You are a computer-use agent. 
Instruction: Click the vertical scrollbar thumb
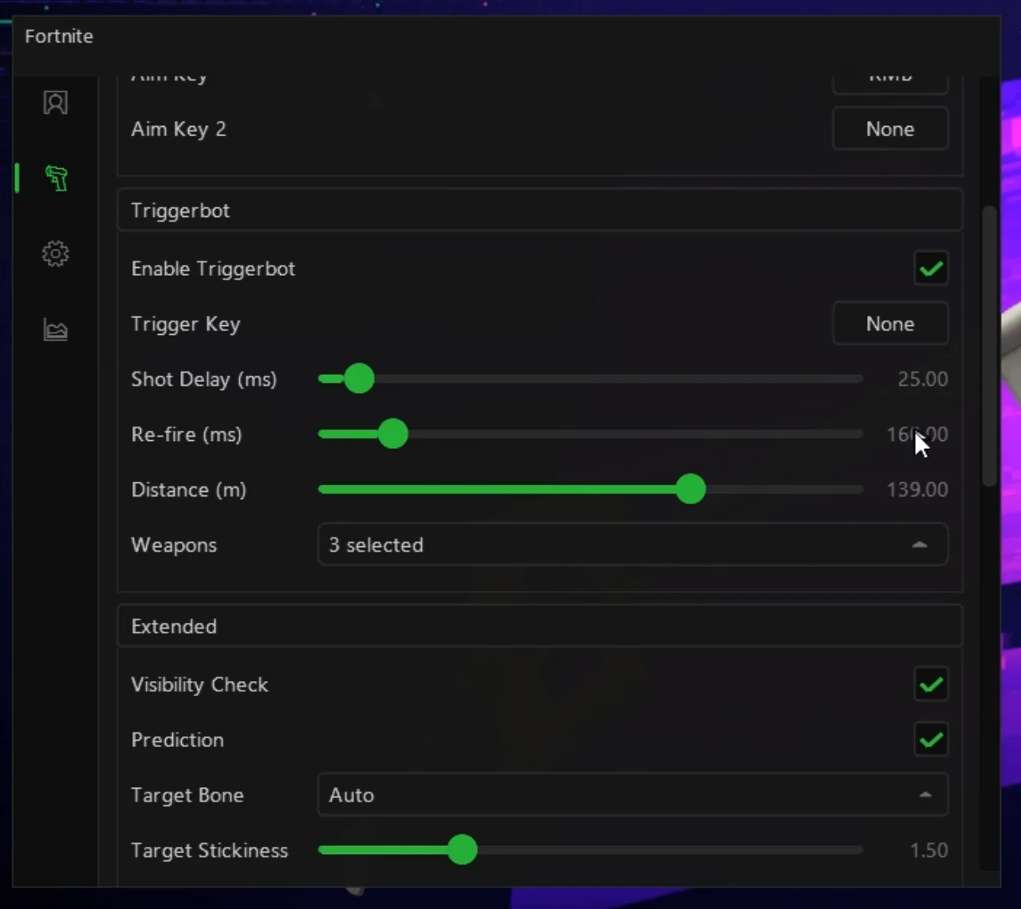(989, 345)
